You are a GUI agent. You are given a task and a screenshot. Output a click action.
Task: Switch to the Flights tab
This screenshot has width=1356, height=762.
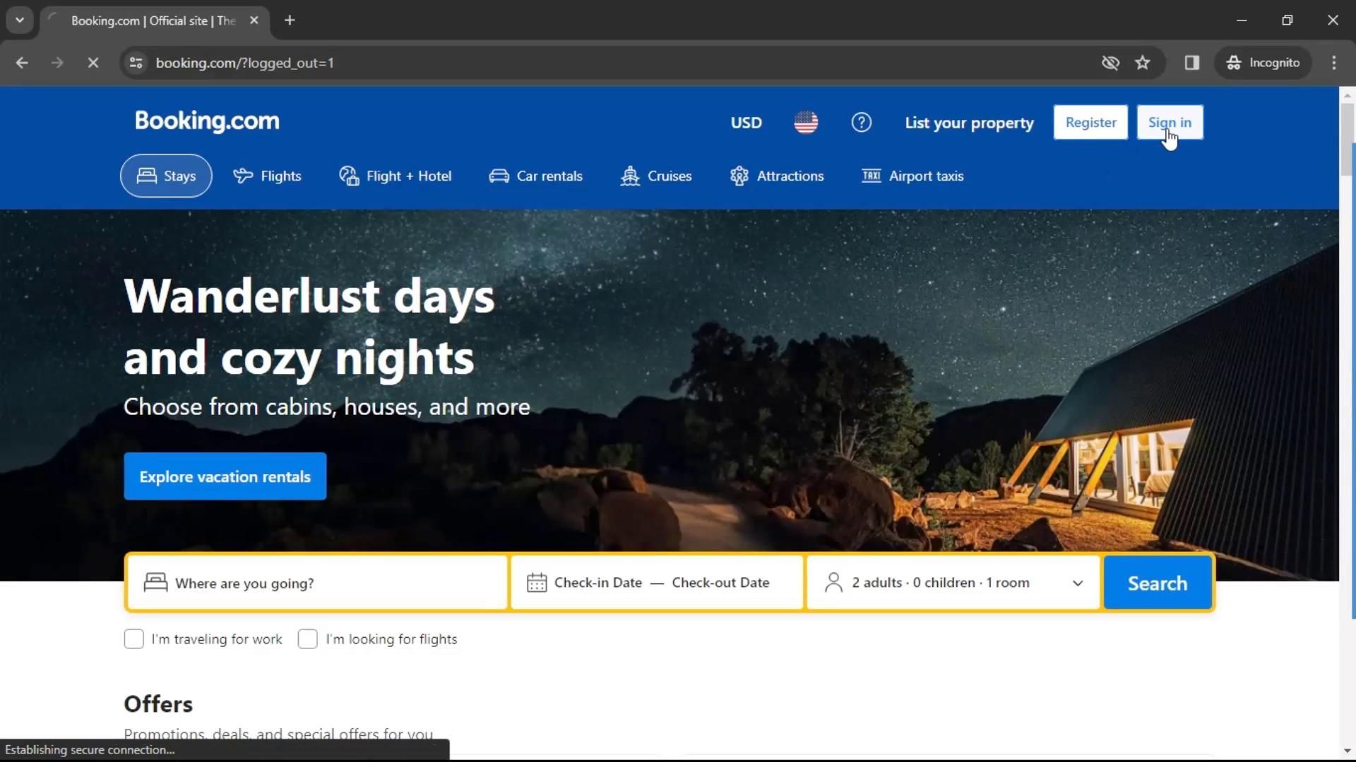(267, 176)
